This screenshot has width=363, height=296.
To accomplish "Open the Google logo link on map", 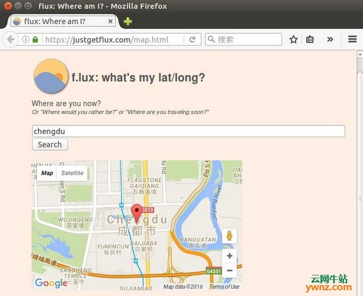I will 51,283.
